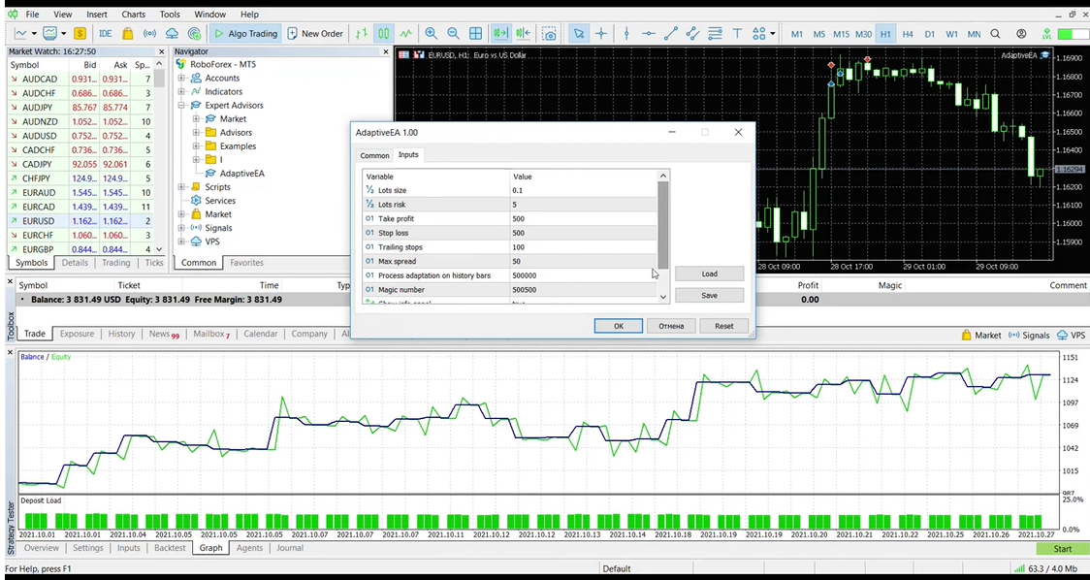This screenshot has height=580, width=1090.
Task: Select the crosshair cursor tool
Action: point(601,33)
